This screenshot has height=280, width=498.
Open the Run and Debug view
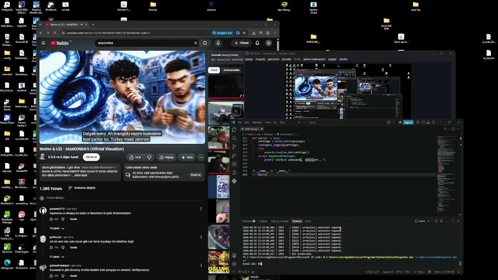click(234, 155)
